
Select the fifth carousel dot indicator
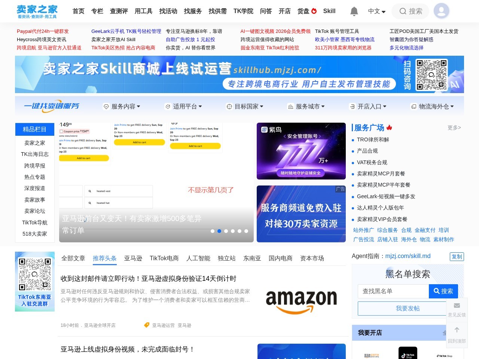pyautogui.click(x=239, y=231)
